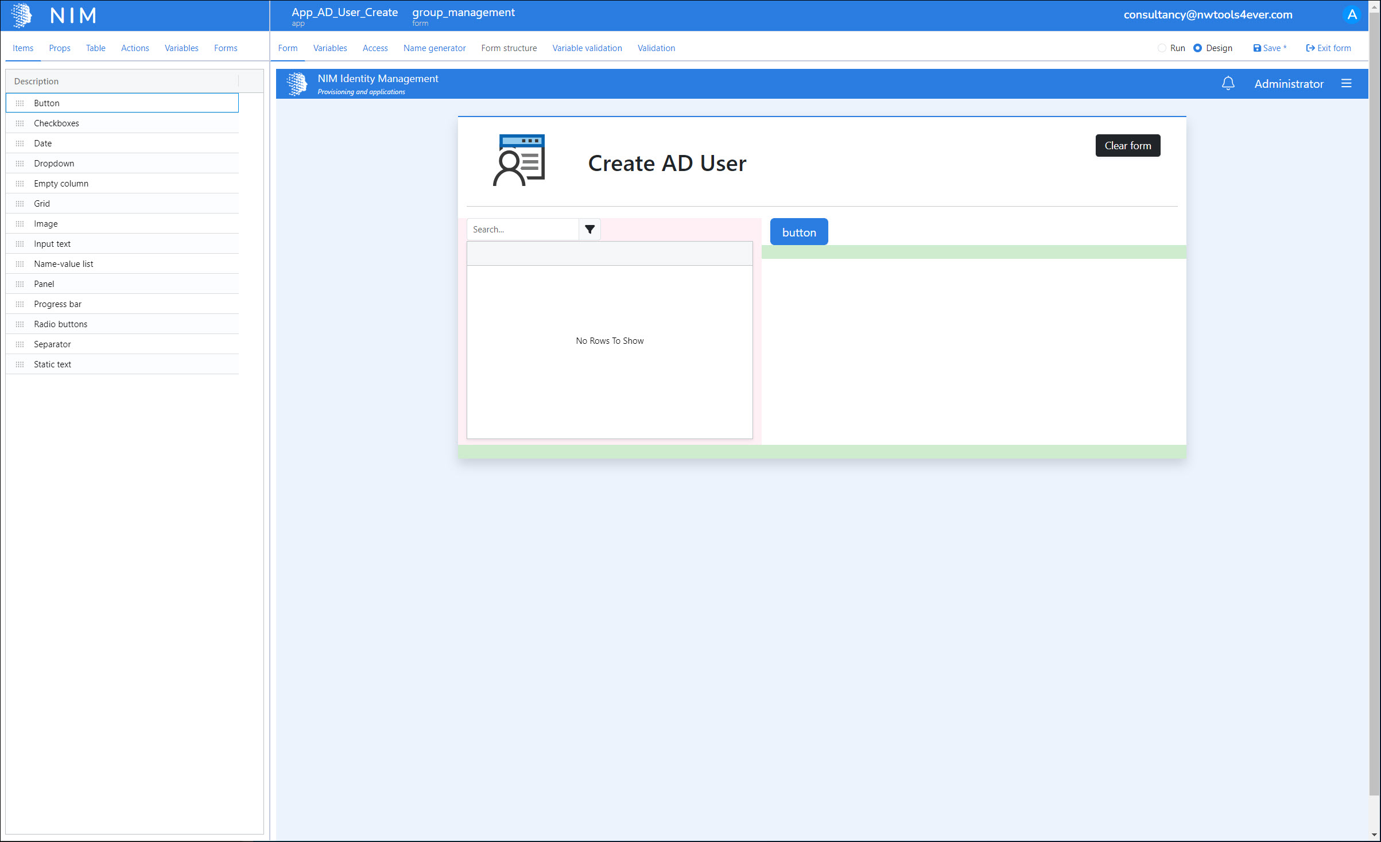The width and height of the screenshot is (1381, 842).
Task: Select the Dropdown item in the items list
Action: pos(54,164)
